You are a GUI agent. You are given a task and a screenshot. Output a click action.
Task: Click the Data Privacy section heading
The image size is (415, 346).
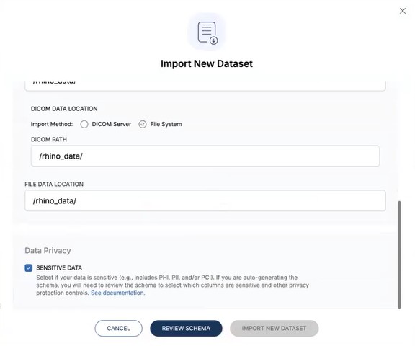click(48, 250)
